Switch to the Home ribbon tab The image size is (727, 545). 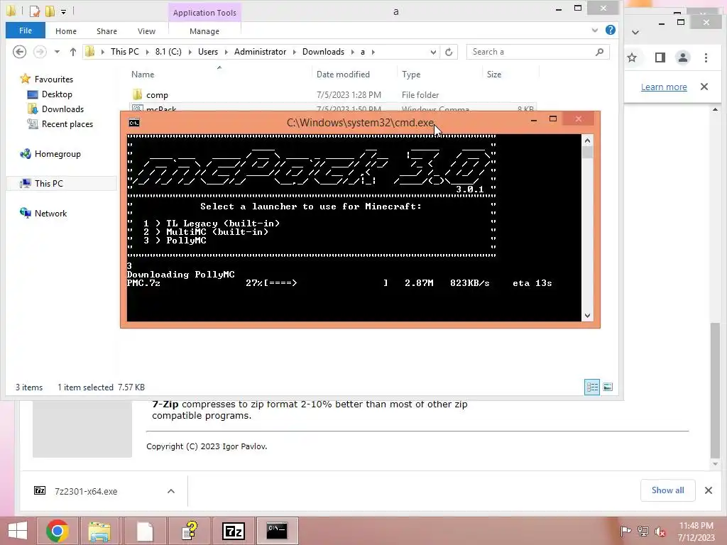66,31
